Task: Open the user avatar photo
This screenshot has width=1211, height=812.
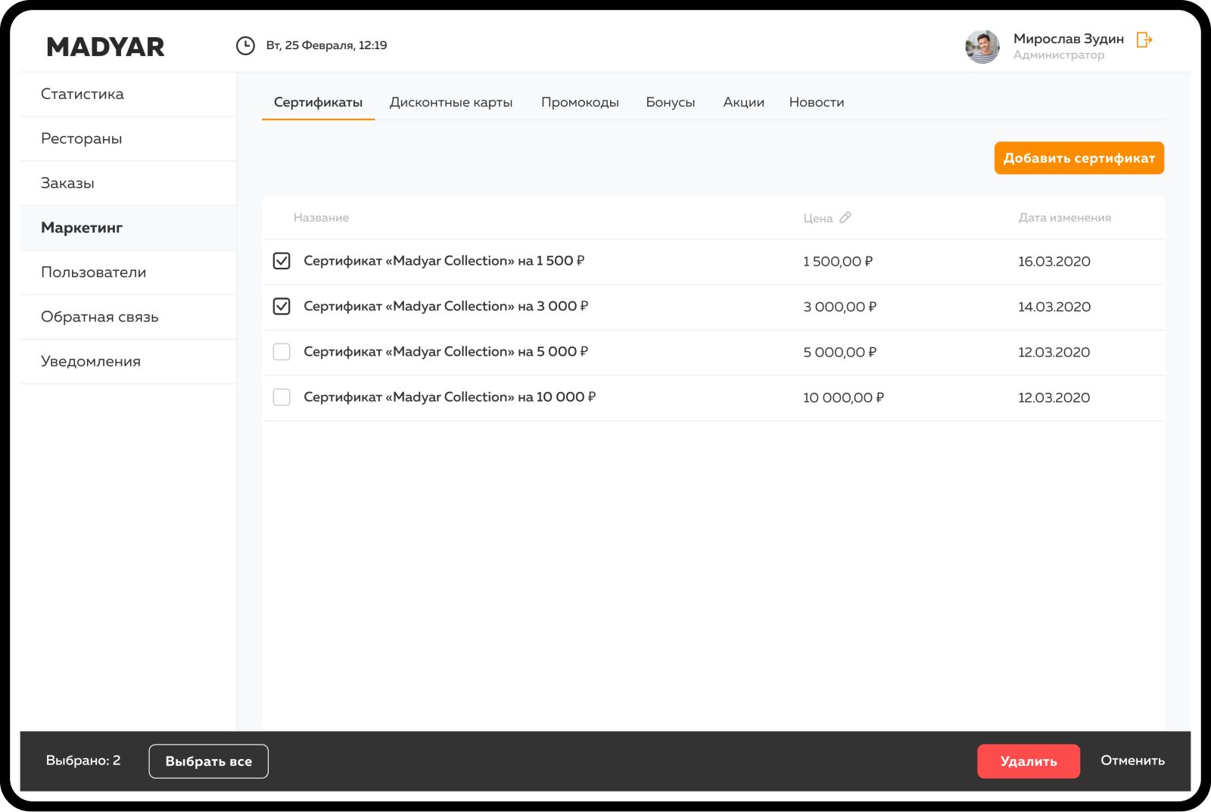Action: pyautogui.click(x=982, y=46)
